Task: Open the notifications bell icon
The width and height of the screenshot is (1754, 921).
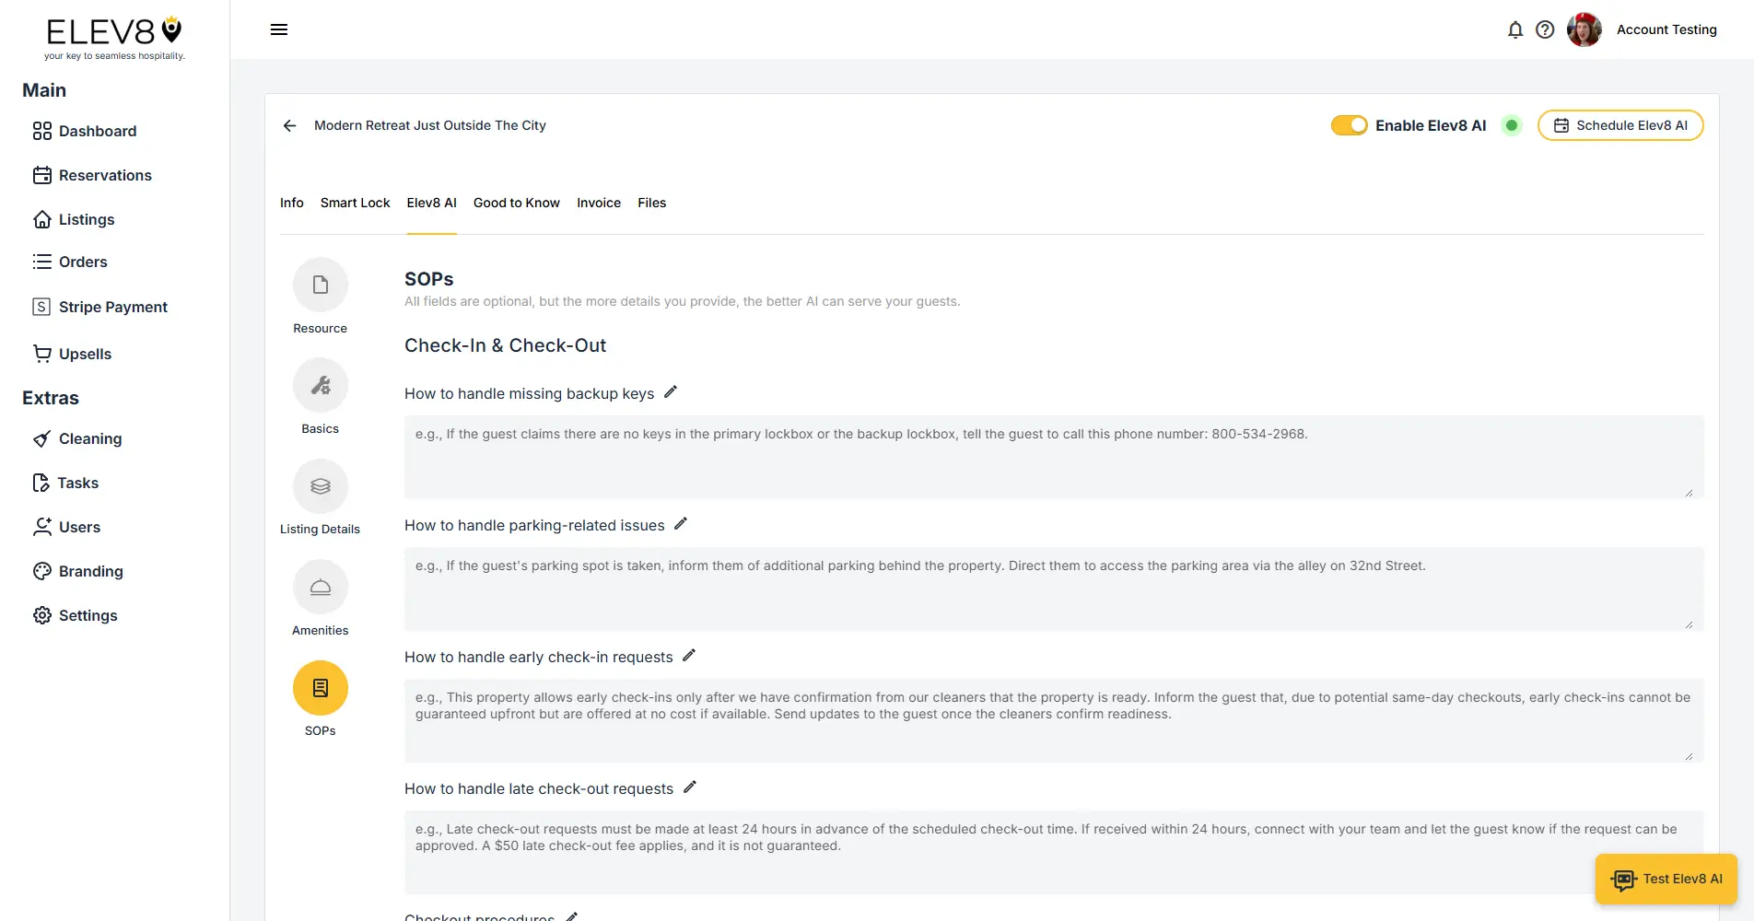Action: click(1515, 29)
